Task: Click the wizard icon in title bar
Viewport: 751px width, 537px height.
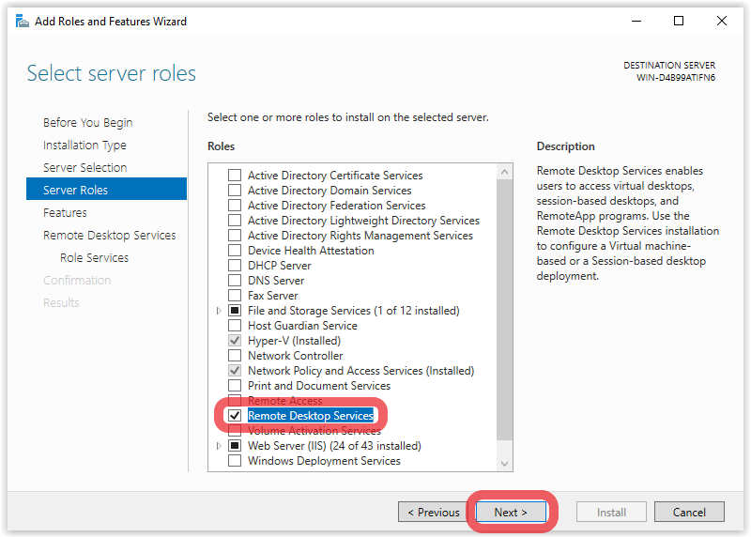Action: [x=22, y=21]
